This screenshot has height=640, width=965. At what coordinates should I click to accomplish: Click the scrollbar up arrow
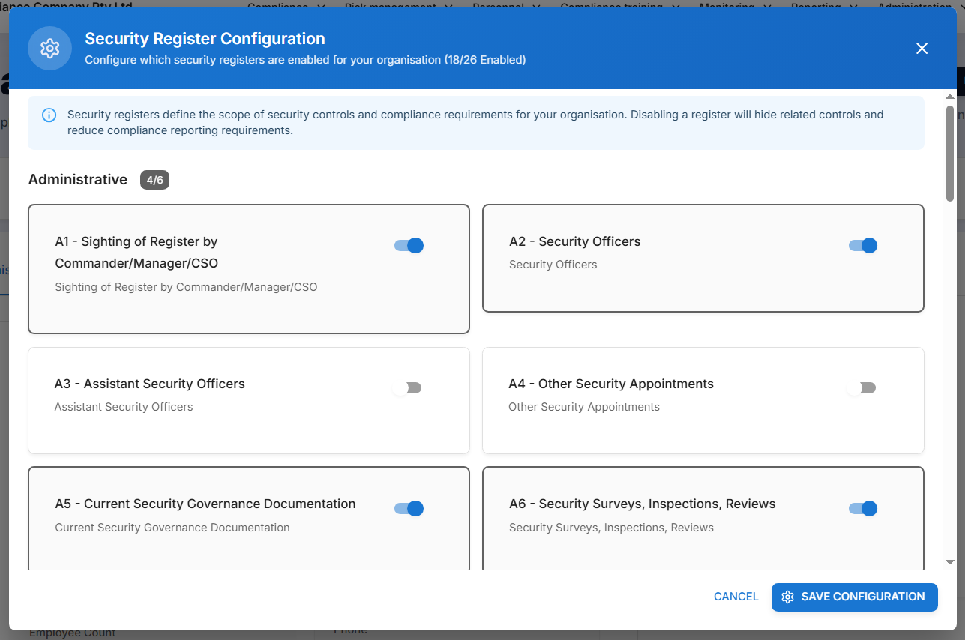click(949, 97)
